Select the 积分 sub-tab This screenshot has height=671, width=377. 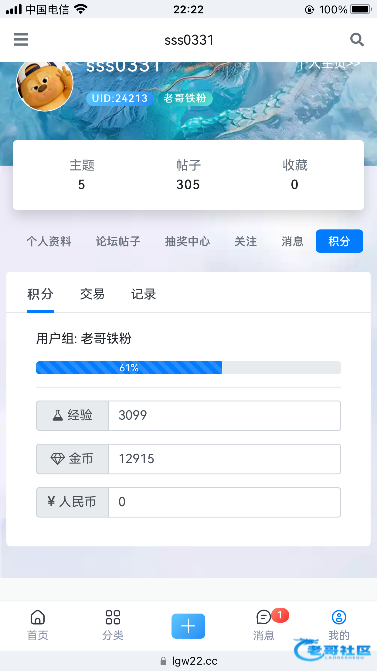40,294
